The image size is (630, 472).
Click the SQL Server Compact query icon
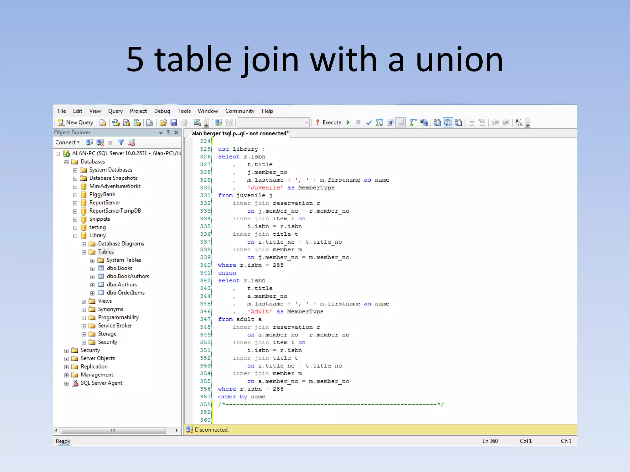(150, 123)
